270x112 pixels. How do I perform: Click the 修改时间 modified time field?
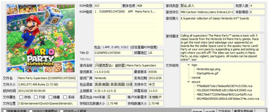[47, 91]
